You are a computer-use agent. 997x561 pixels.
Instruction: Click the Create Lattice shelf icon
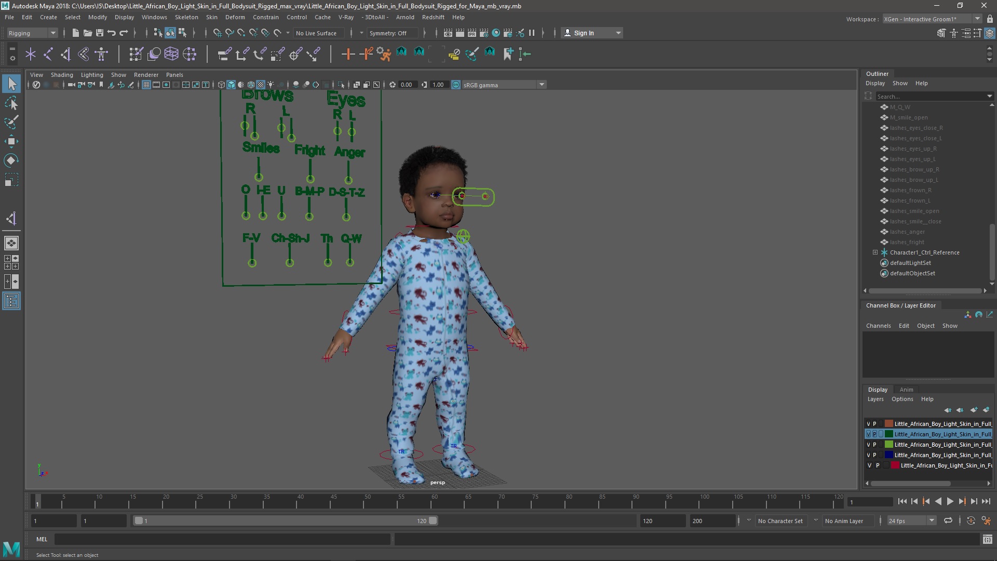point(171,54)
